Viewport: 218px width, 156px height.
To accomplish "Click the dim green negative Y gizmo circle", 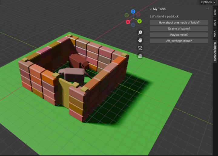I will (127, 15).
